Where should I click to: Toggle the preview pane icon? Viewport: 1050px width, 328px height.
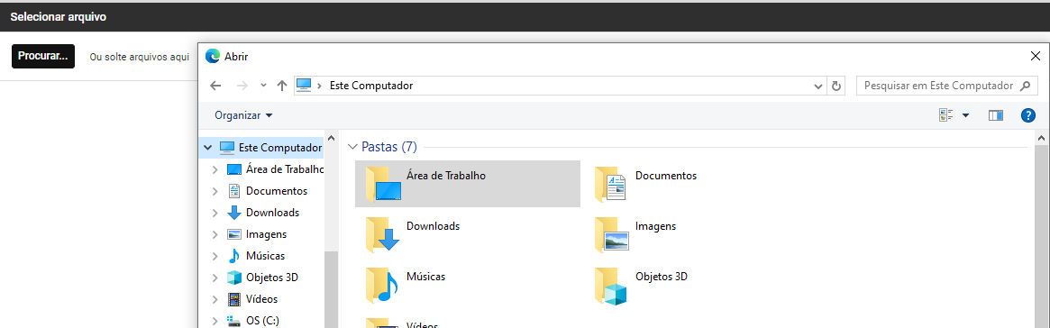996,115
